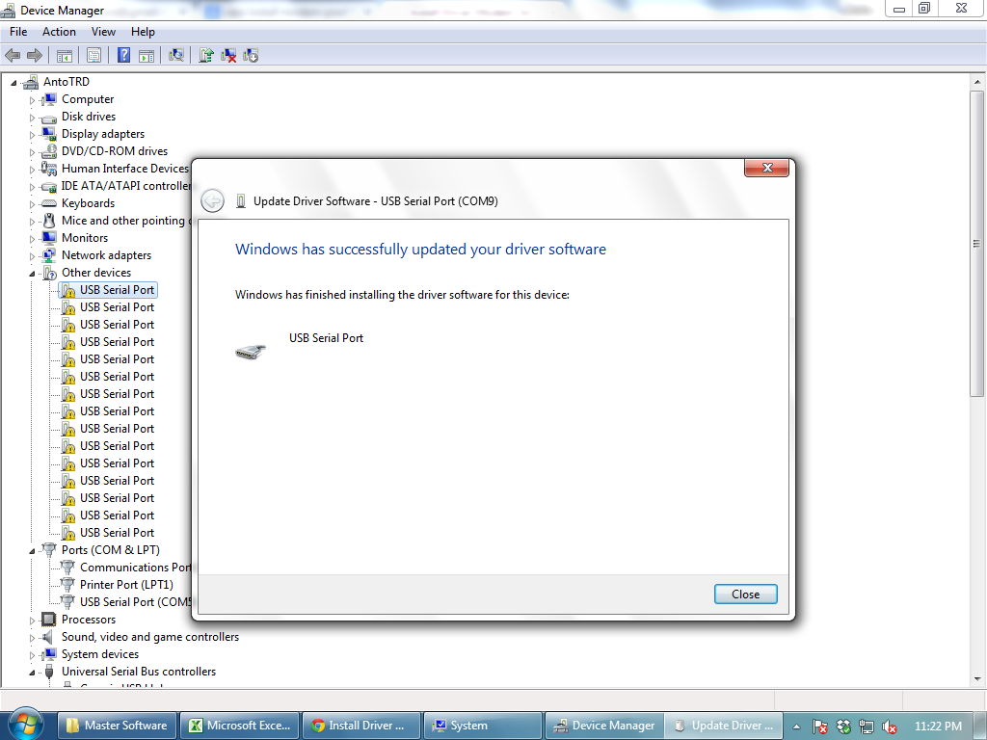
Task: Click the Back arrow in Device Manager toolbar
Action: coord(13,55)
